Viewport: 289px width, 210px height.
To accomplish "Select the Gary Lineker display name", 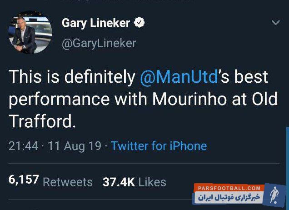I will click(x=96, y=23).
